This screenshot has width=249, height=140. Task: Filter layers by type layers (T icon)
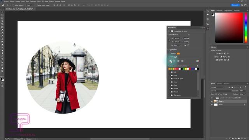click(x=235, y=87)
